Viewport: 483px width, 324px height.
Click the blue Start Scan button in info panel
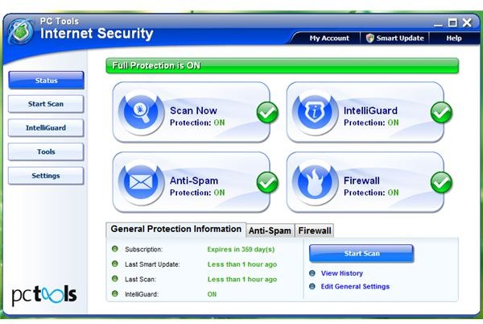click(x=361, y=253)
